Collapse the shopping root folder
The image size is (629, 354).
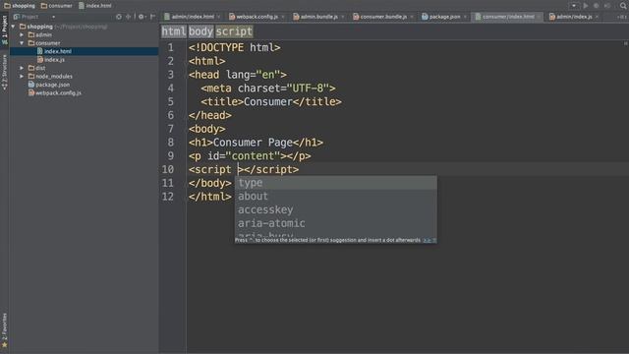(13, 27)
